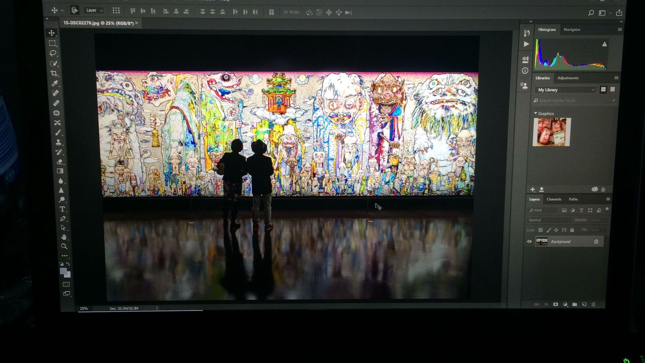Click Add a layer style fx icon

[546, 305]
